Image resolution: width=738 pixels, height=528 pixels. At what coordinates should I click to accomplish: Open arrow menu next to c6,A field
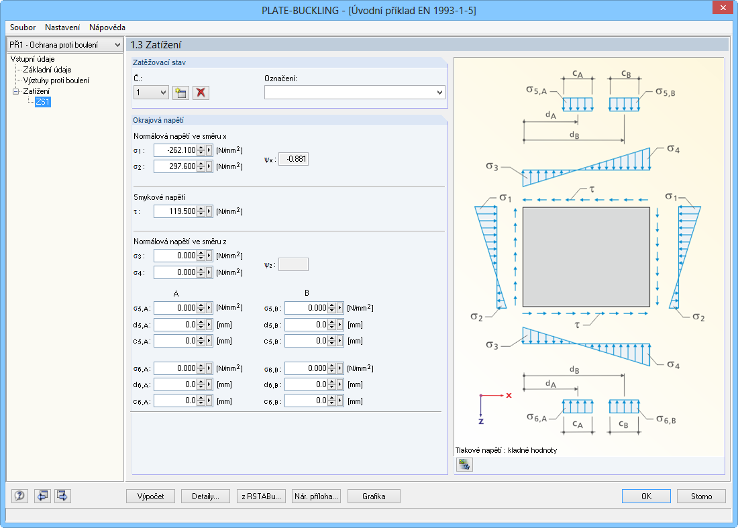point(209,401)
